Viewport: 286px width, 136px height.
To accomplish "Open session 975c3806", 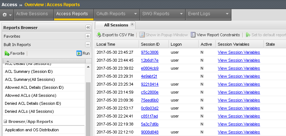I will tap(150, 52).
